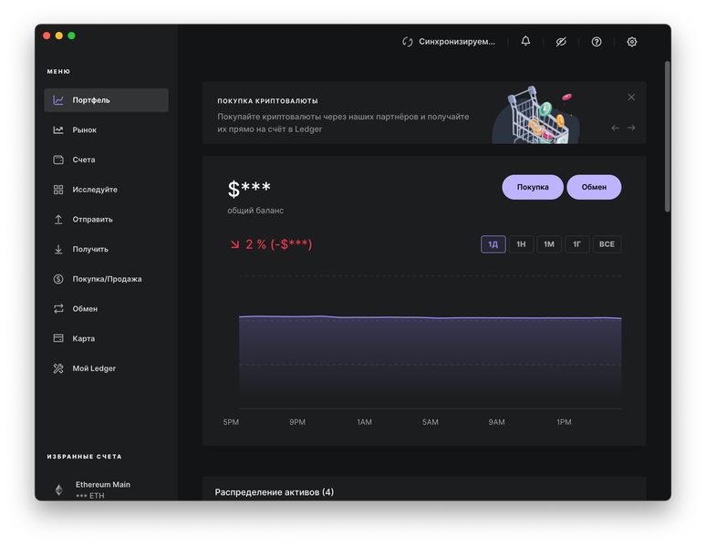Click the Исследуйте grid icon
This screenshot has width=706, height=547.
(x=58, y=190)
